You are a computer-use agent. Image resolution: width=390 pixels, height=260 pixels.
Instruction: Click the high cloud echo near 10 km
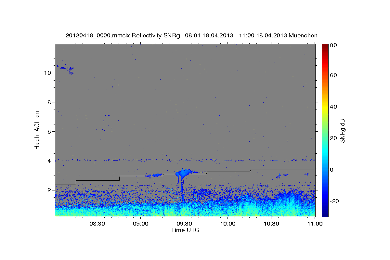click(x=65, y=68)
